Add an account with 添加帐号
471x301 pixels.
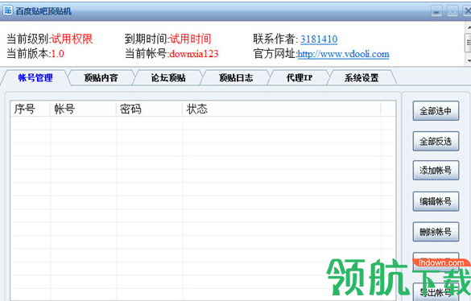pos(436,171)
